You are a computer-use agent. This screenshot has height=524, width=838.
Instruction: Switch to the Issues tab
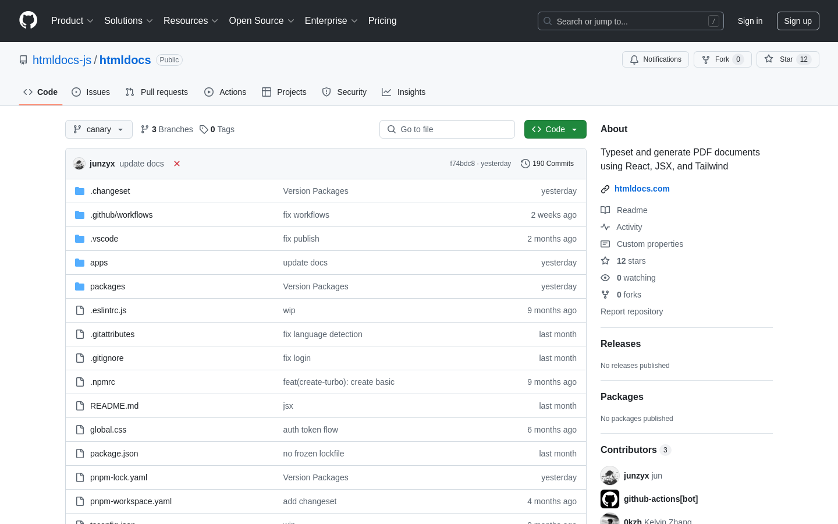[x=91, y=92]
